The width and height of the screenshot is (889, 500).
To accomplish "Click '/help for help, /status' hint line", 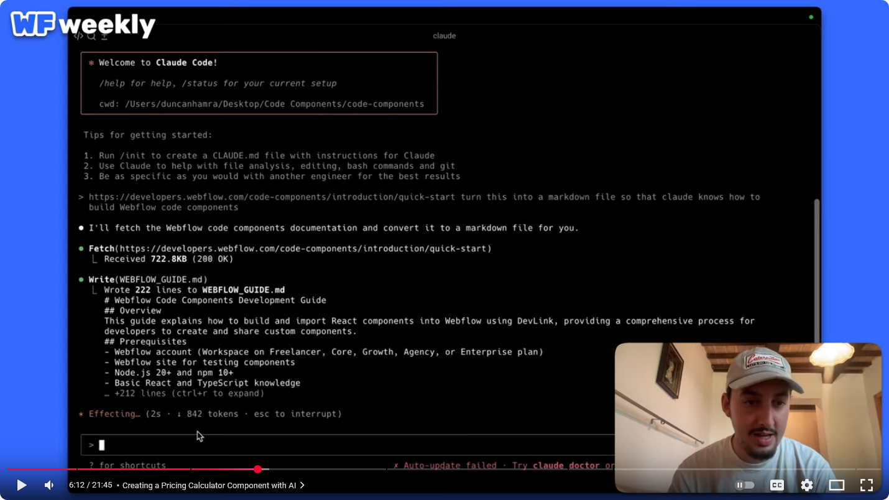I will 218,83.
